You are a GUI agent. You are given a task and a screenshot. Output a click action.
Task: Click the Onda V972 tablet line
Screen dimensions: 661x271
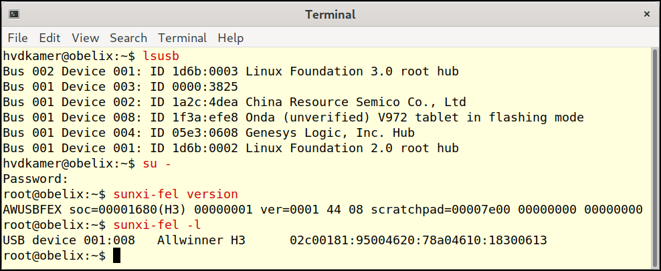[x=294, y=117]
